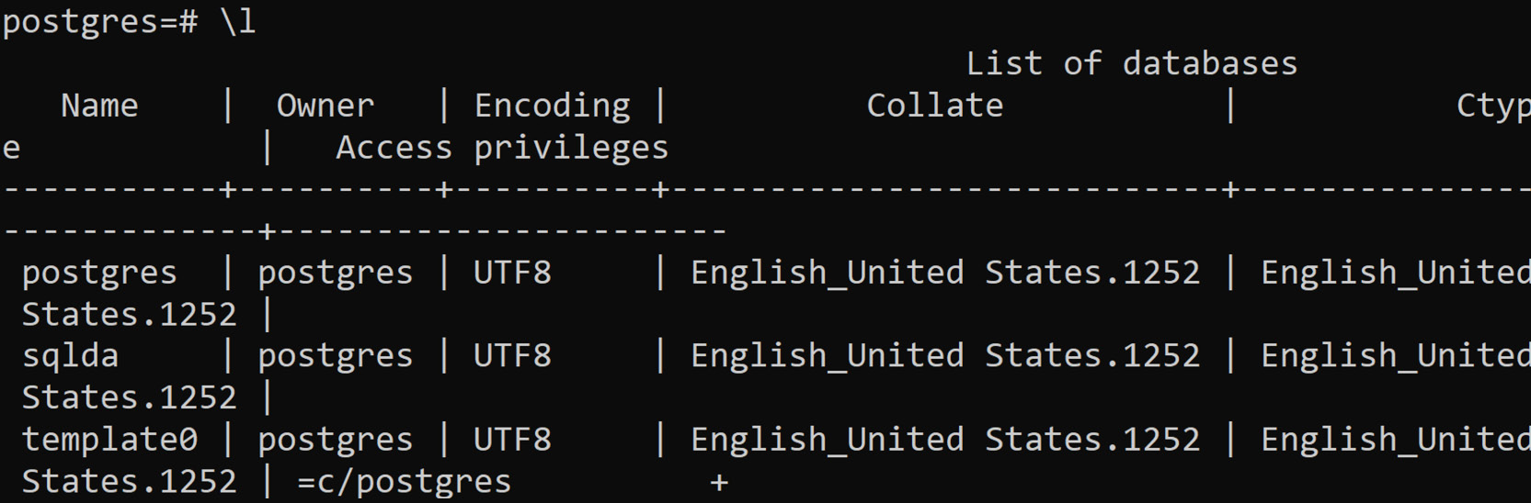Image resolution: width=1531 pixels, height=503 pixels.
Task: Click the Access privileges column header
Action: coord(502,148)
